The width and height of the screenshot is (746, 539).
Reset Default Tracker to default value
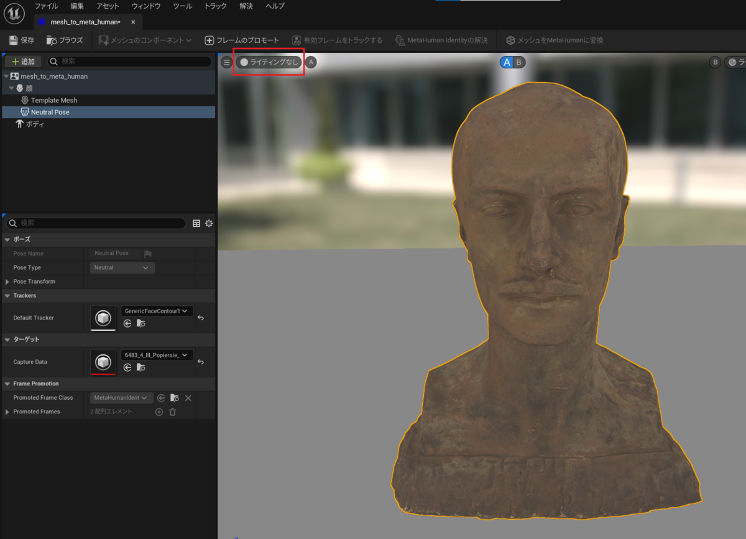tap(201, 318)
